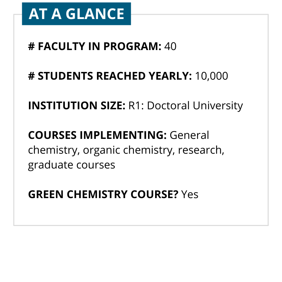This screenshot has height=282, width=282.
Task: Select the "COURSES IMPLEMENTING:" label
Action: pos(97,135)
